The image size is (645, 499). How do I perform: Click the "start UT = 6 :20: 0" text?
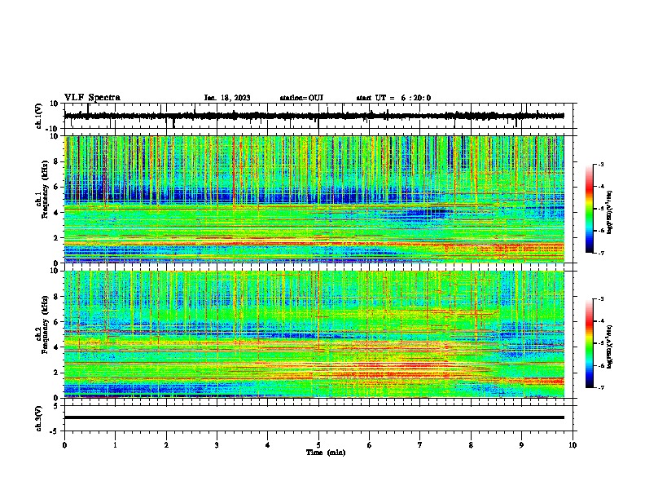point(393,98)
